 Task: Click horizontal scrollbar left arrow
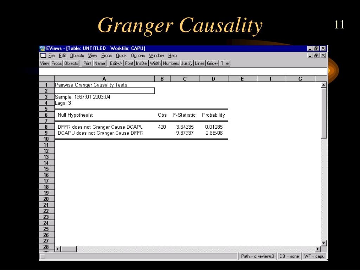pyautogui.click(x=58, y=249)
